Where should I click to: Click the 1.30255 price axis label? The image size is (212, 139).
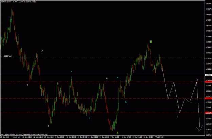pos(209,118)
